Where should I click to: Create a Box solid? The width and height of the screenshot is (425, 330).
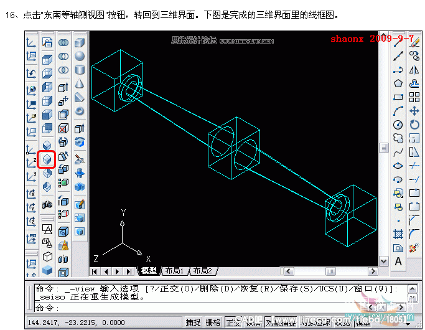[x=80, y=42]
